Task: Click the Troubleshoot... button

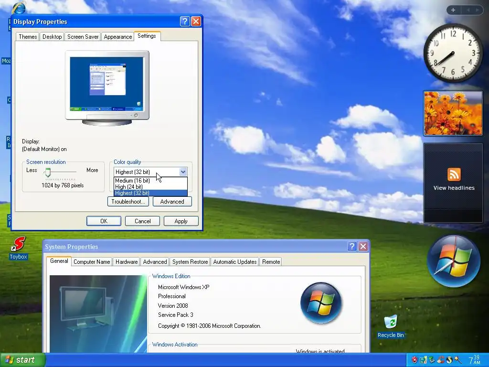Action: pos(128,202)
